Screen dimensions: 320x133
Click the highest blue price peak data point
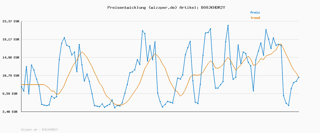228,26
